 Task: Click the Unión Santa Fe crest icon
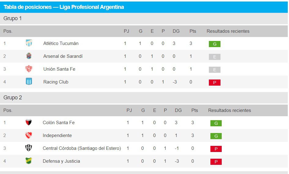[x=29, y=69]
